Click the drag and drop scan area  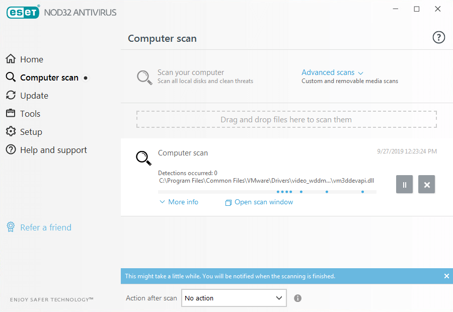pos(286,119)
